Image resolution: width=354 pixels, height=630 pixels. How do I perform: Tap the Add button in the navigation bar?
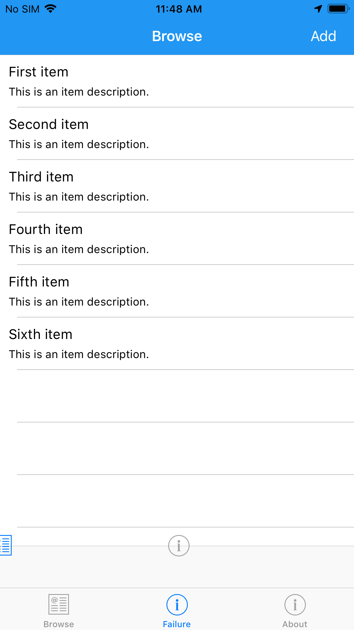pyautogui.click(x=323, y=36)
